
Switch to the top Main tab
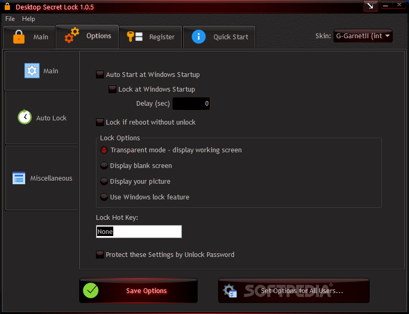[x=29, y=37]
